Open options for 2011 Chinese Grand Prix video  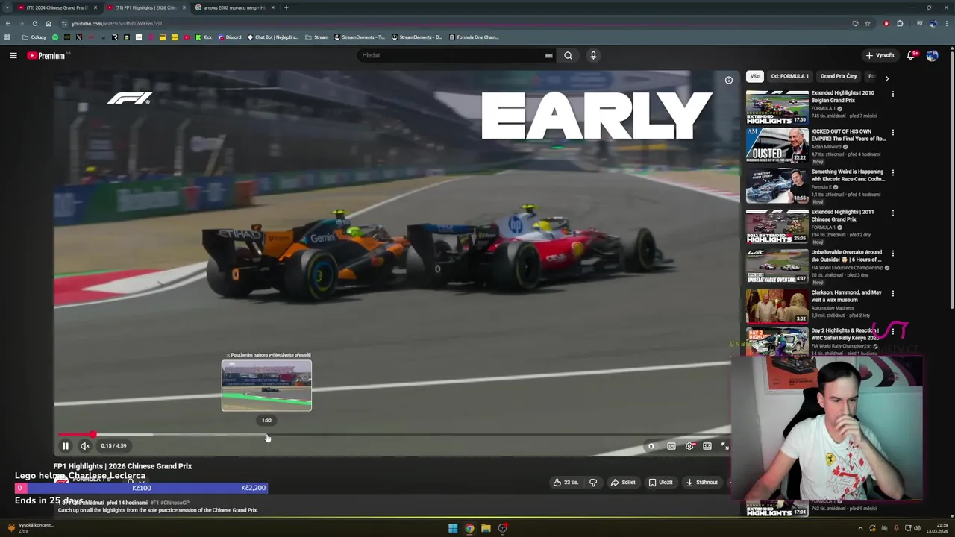tap(892, 213)
